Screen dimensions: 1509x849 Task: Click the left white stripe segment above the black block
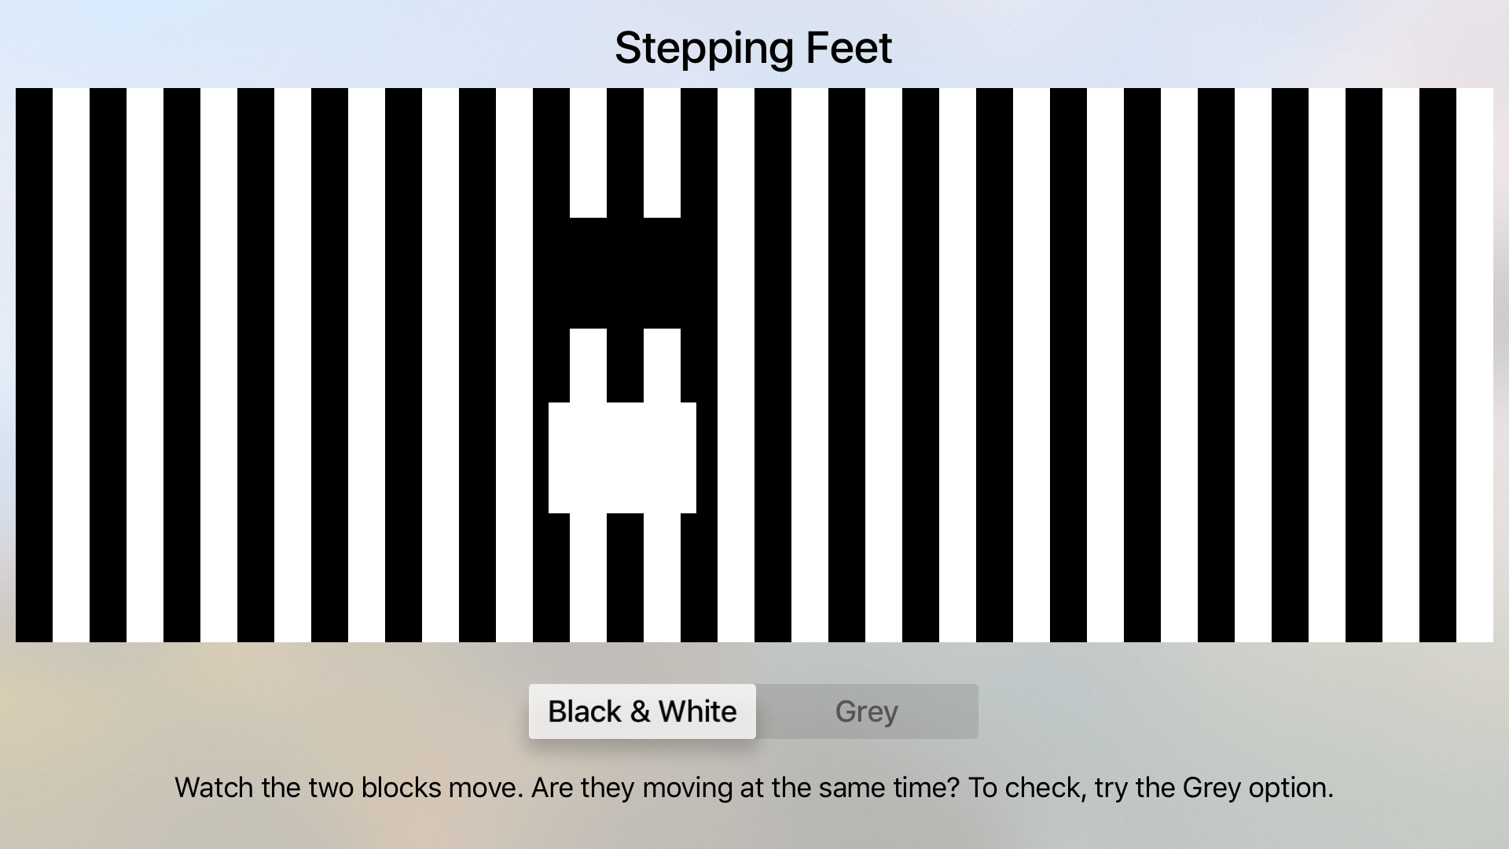[x=588, y=153]
